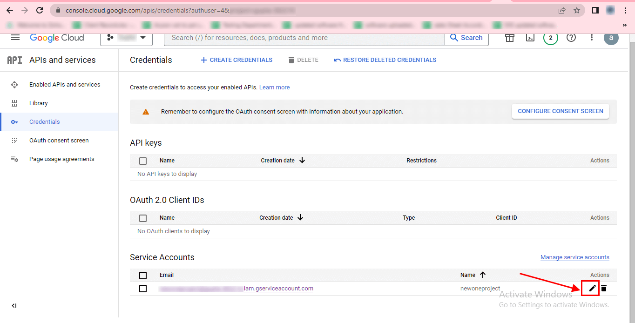The image size is (635, 323).
Task: Open the help question mark icon
Action: pos(571,38)
